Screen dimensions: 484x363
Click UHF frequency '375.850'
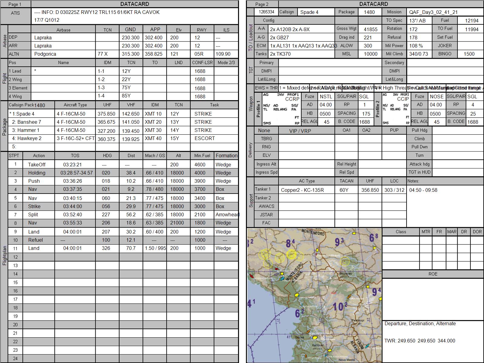(x=106, y=114)
